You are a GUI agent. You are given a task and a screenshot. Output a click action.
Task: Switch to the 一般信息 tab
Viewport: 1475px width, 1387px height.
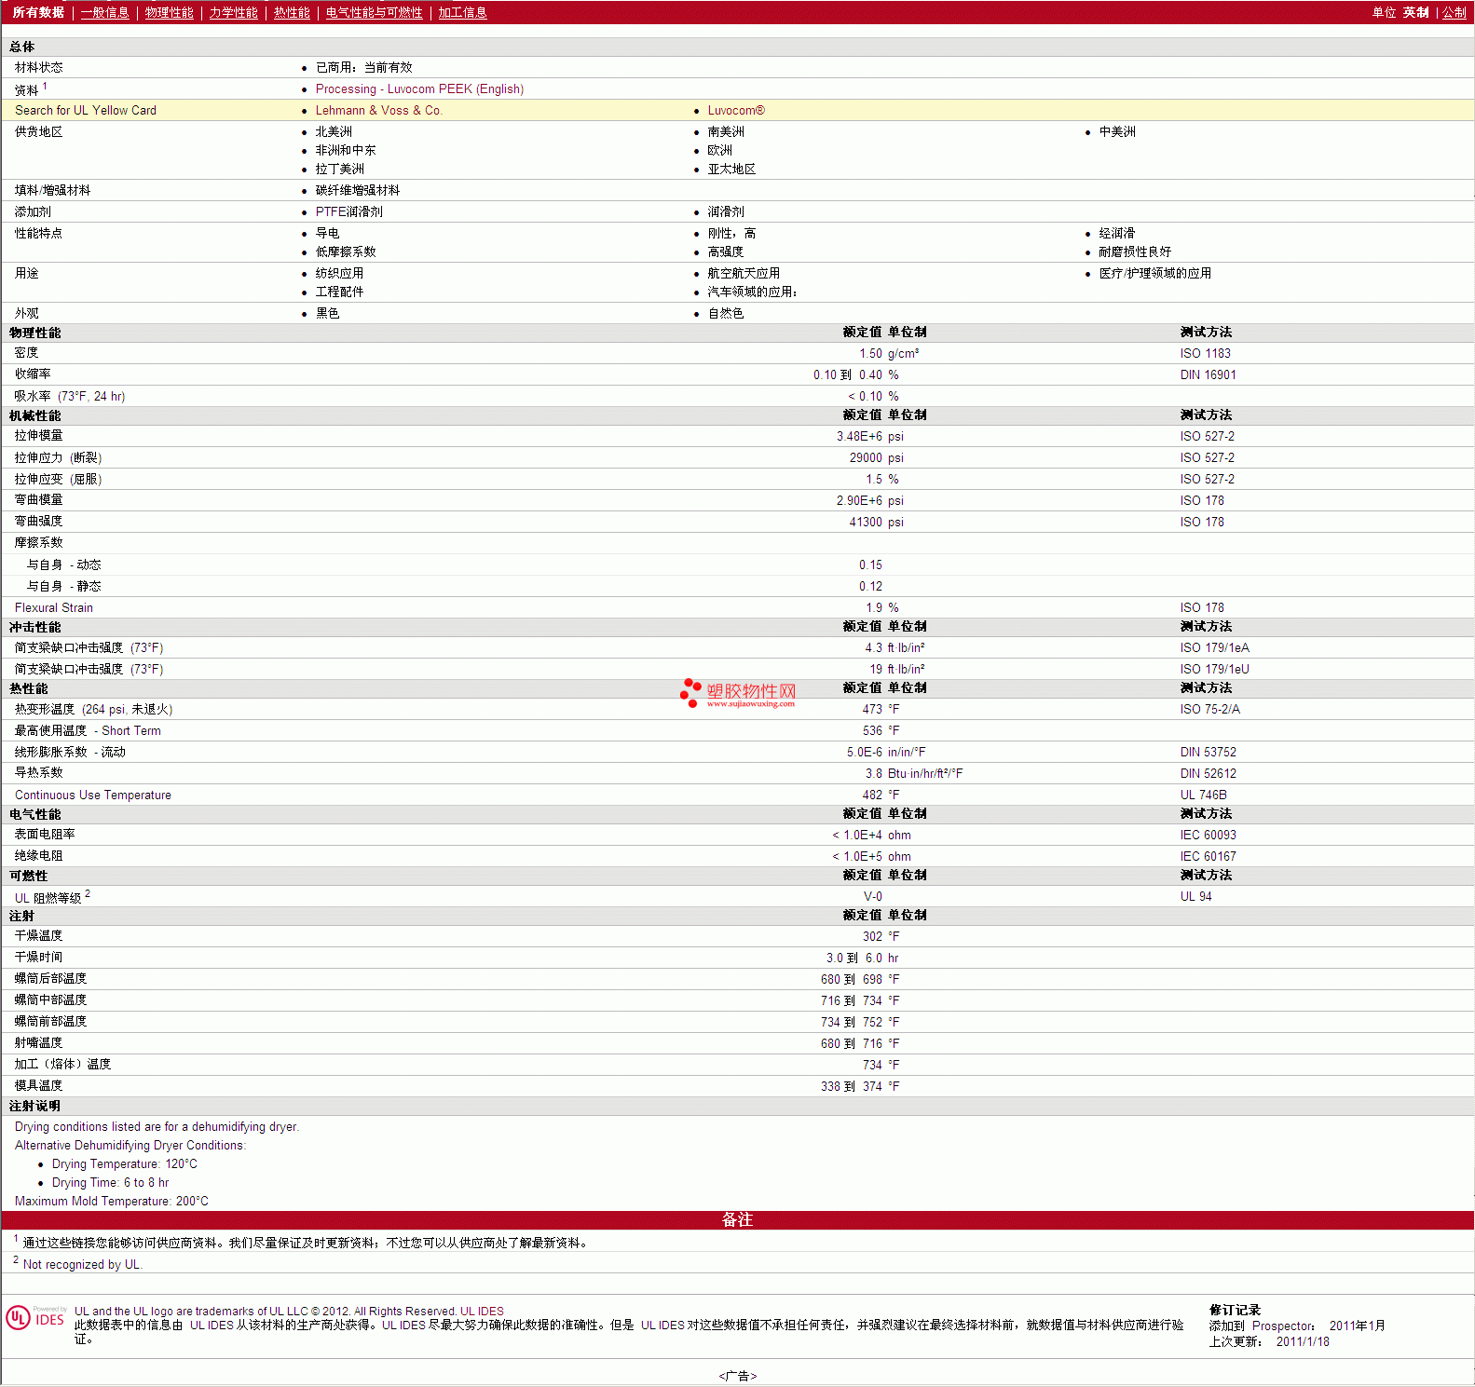(x=104, y=12)
